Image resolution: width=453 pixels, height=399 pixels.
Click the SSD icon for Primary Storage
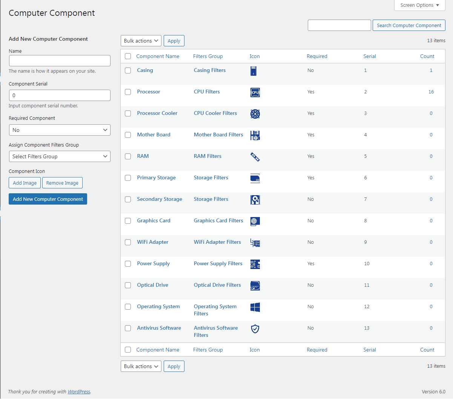tap(255, 178)
